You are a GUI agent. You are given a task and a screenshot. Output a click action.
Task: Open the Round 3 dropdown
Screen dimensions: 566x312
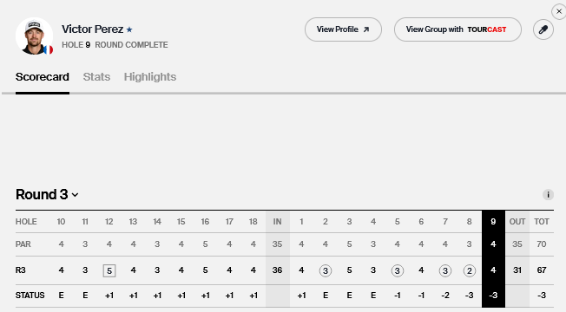[x=47, y=194]
